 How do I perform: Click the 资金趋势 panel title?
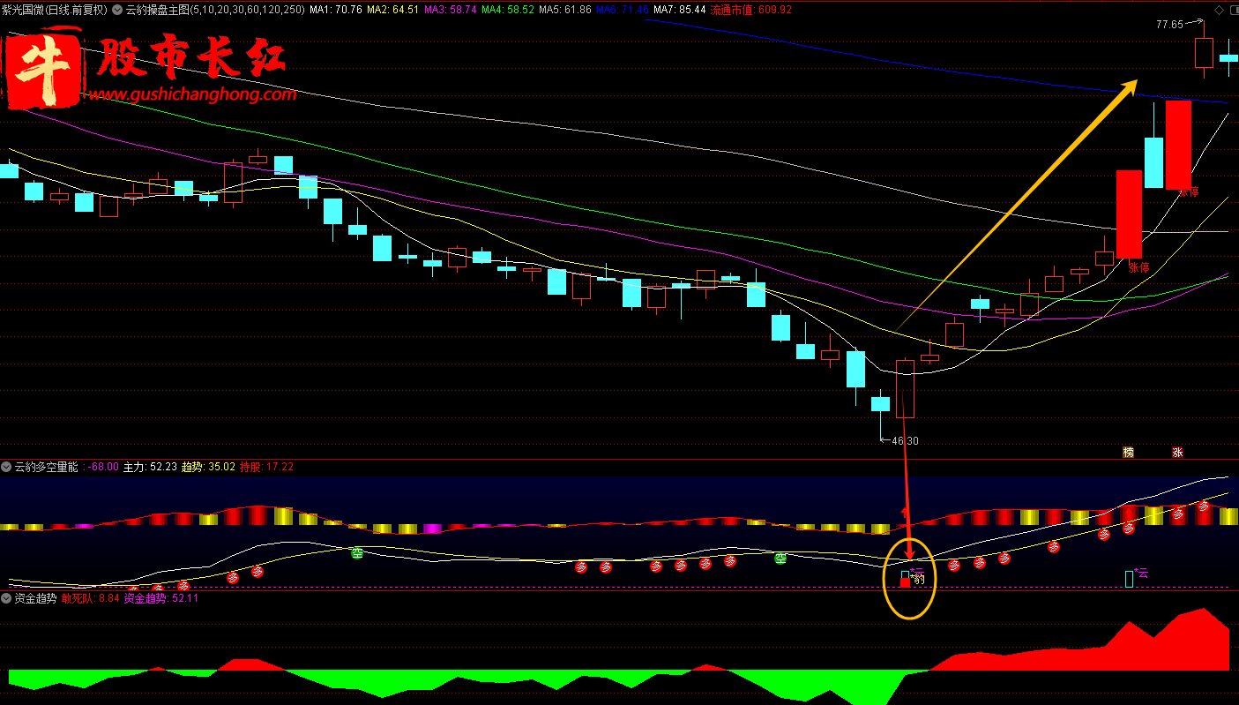tap(35, 598)
